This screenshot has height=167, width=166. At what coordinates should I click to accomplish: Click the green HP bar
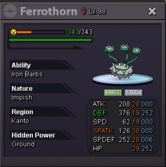(x=50, y=40)
